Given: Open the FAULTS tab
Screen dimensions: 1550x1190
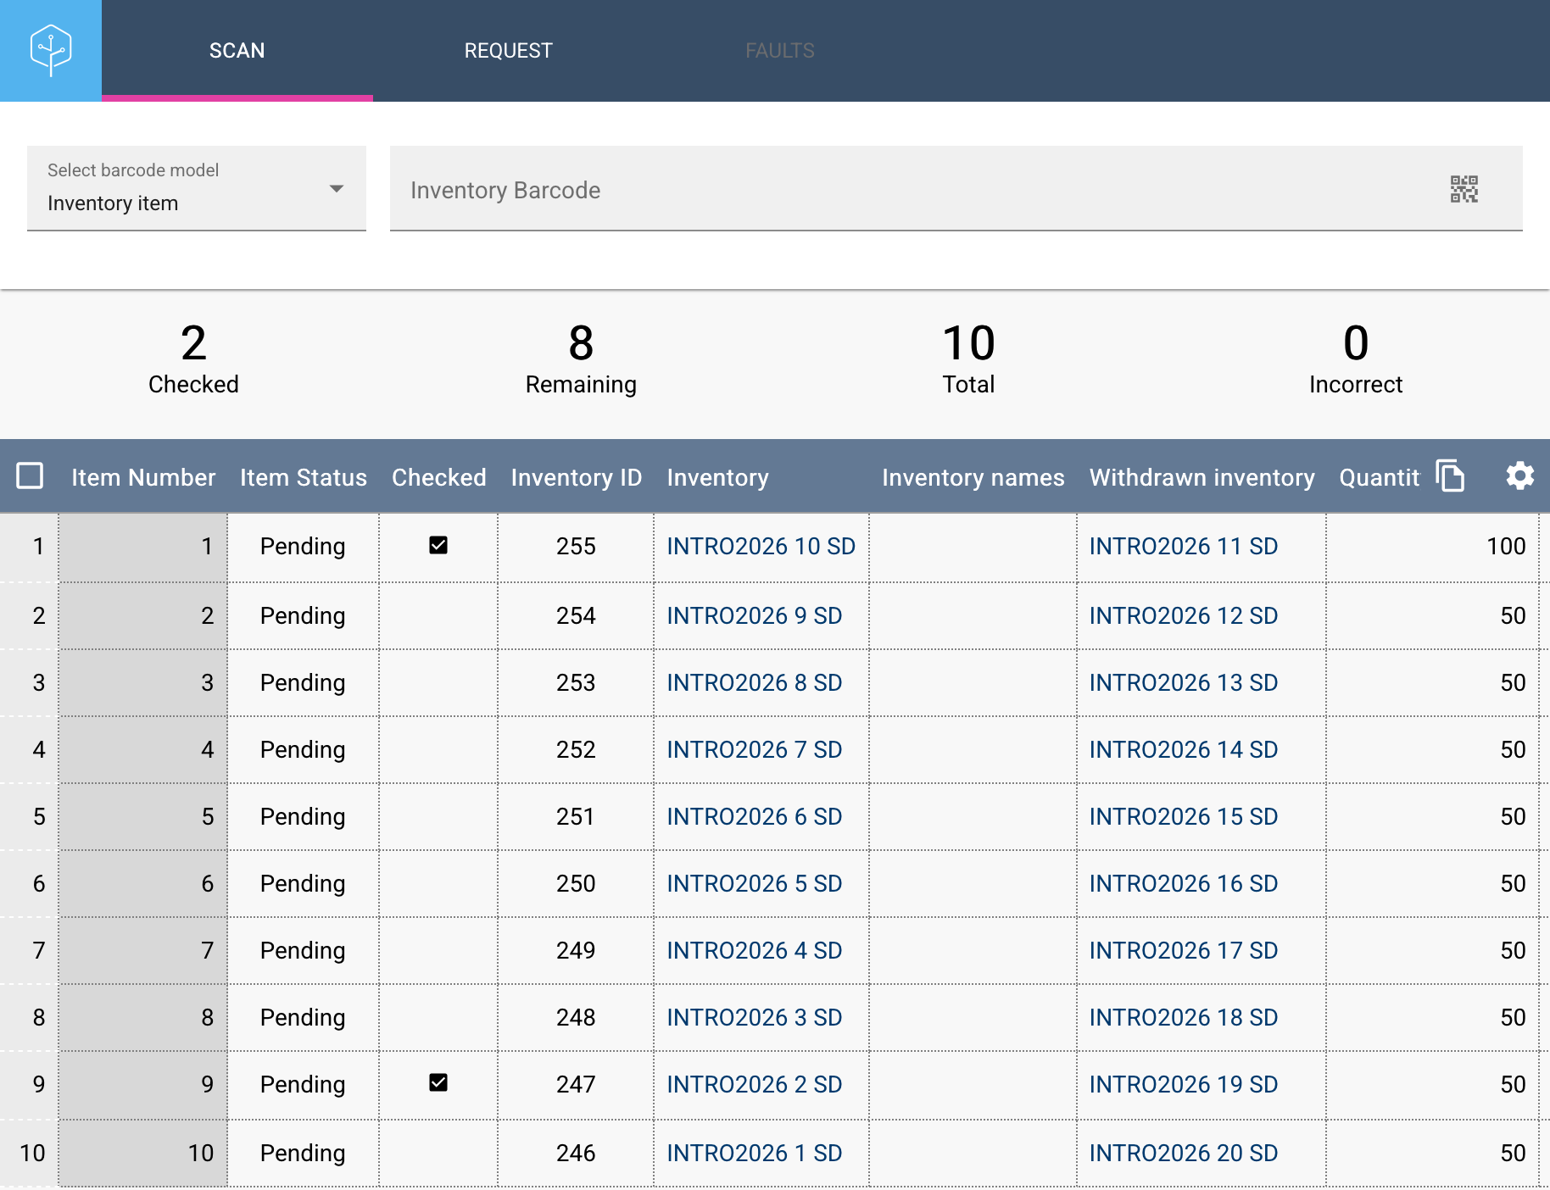Looking at the screenshot, I should coord(780,51).
